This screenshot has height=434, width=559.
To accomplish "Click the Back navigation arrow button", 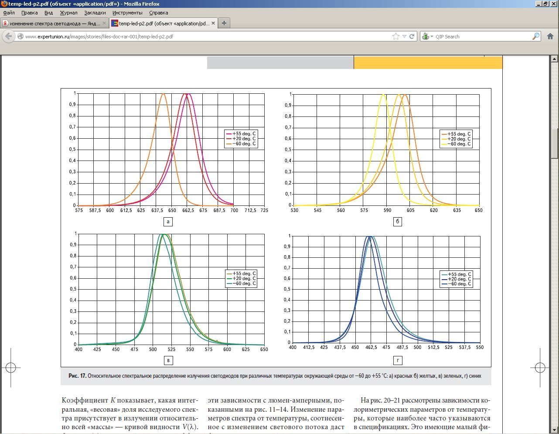I will coord(9,37).
